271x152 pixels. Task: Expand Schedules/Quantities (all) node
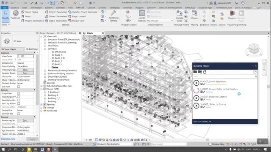pyautogui.click(x=41, y=86)
